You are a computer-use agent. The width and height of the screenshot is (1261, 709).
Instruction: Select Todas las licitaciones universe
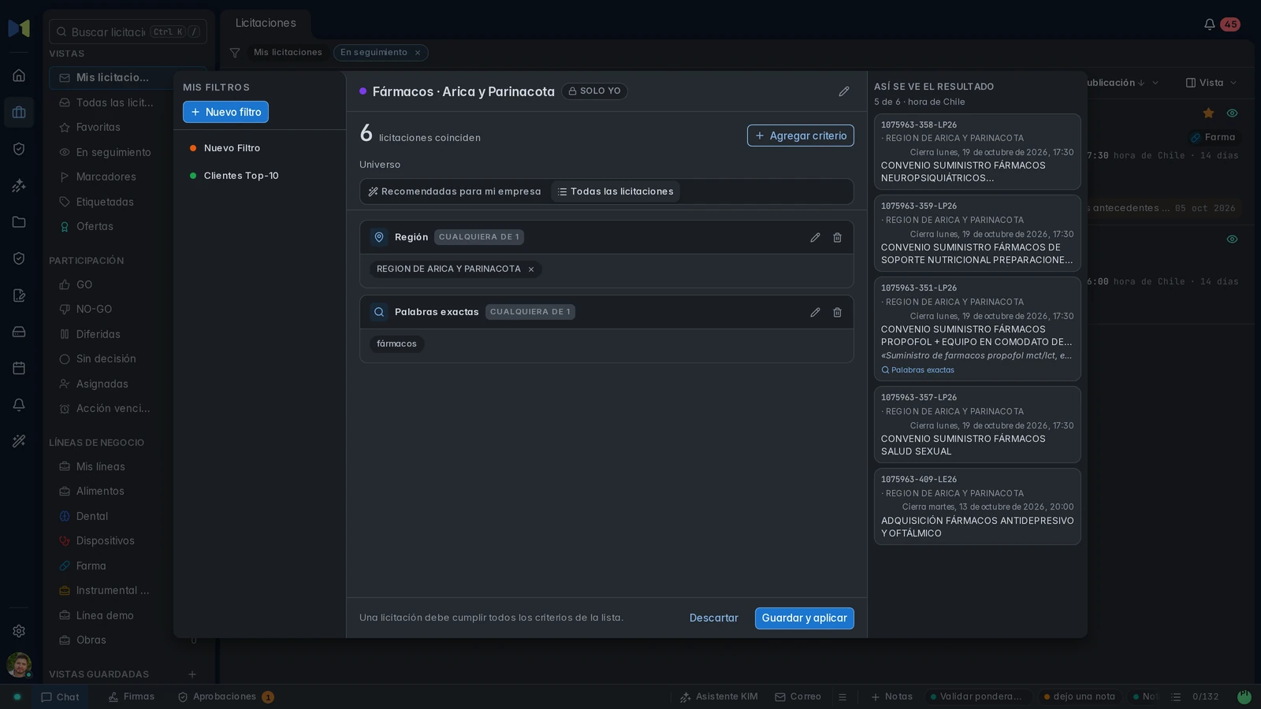(x=616, y=191)
